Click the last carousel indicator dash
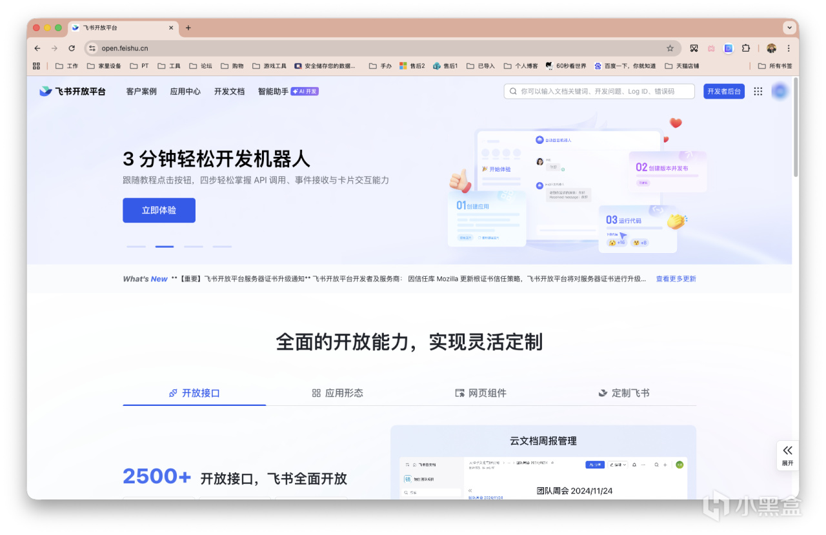826x535 pixels. pos(222,247)
